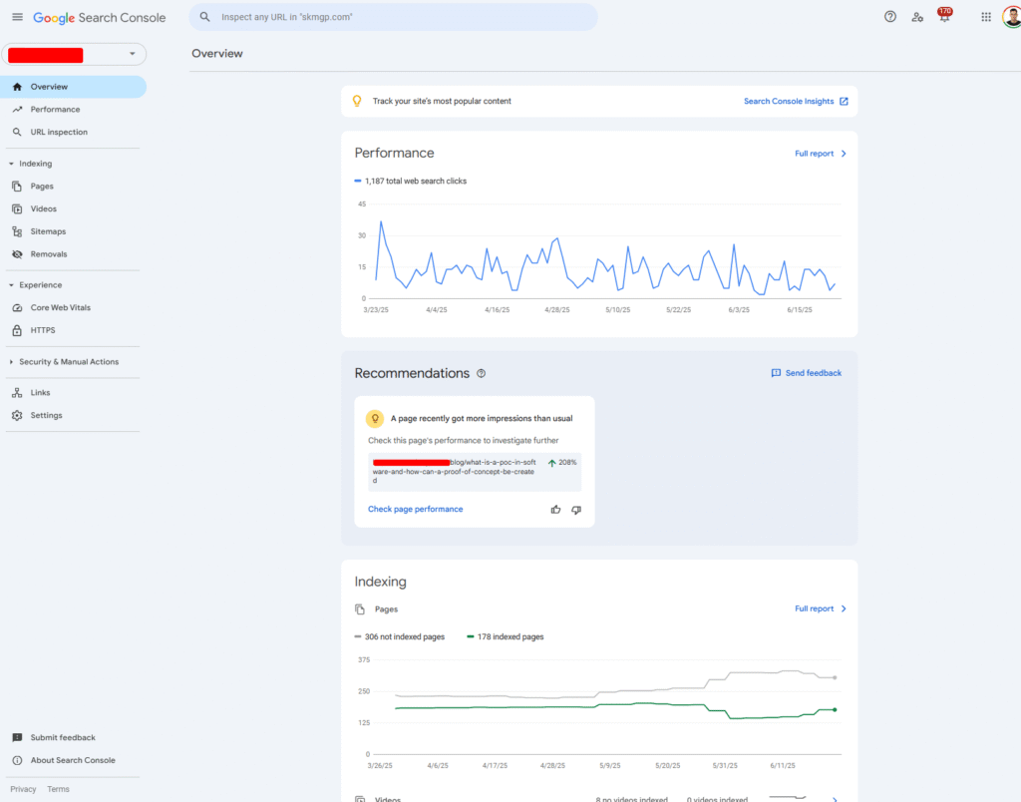Expand the Security & Manual Actions section

click(11, 361)
